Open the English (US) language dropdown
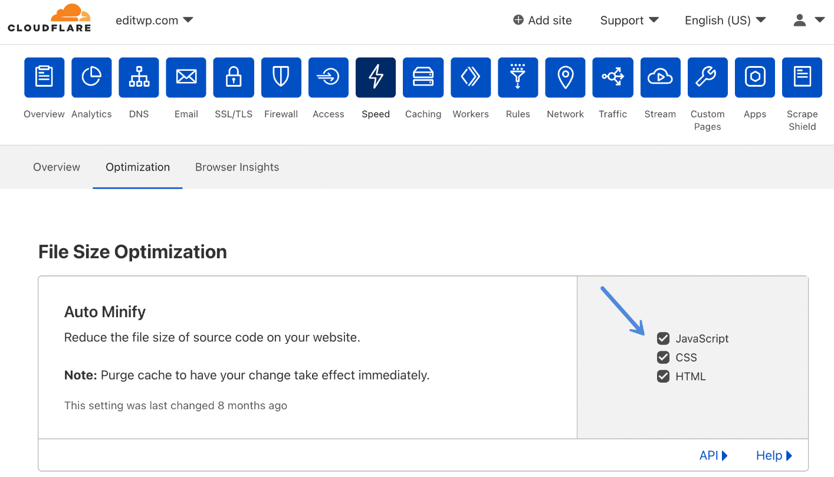 click(725, 20)
